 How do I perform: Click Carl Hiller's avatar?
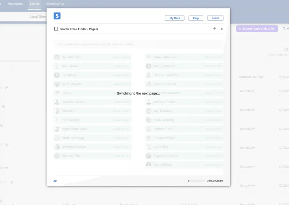pyautogui.click(x=149, y=147)
